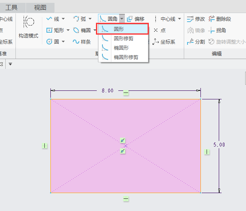Image resolution: width=246 pixels, height=211 pixels.
Task: Expand the 椭圆 dropdown arrow
Action: pos(95,30)
